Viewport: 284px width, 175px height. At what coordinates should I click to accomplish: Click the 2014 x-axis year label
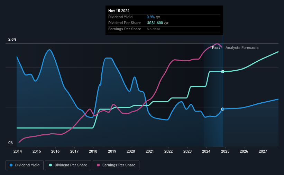(18, 151)
